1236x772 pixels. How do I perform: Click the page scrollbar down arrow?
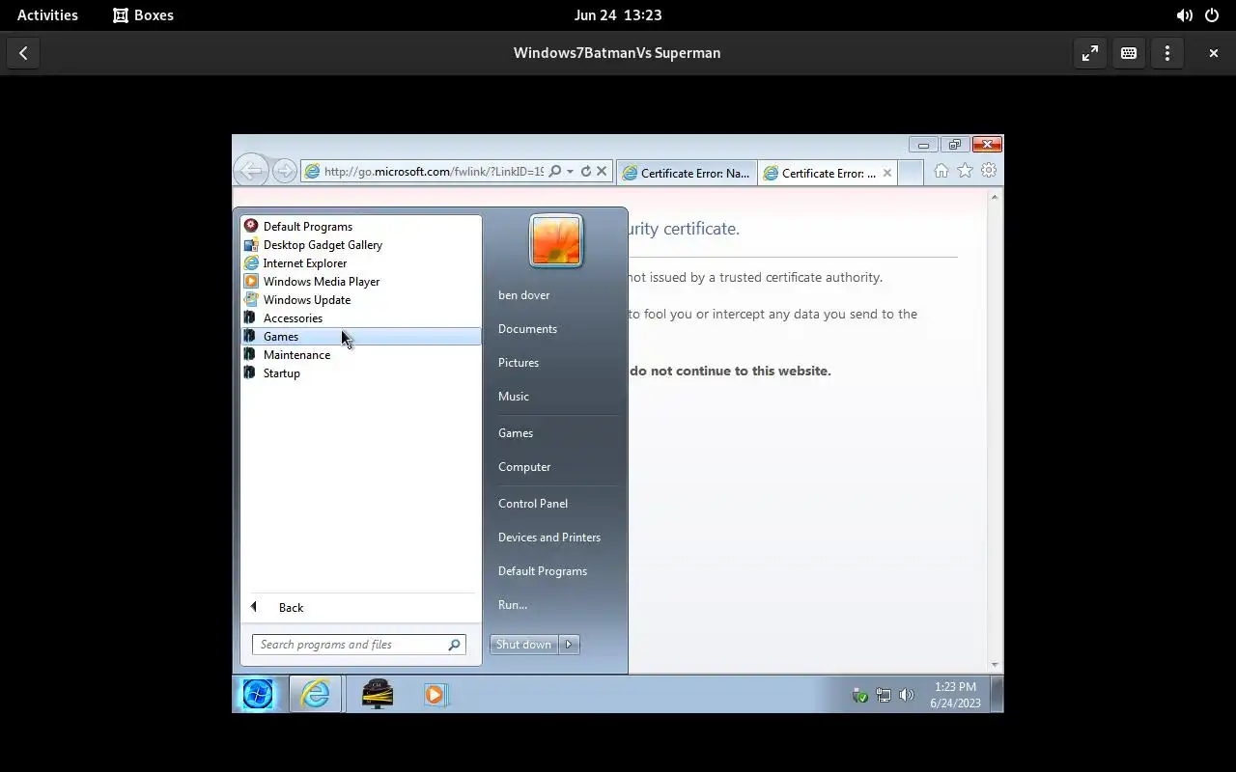[x=996, y=665]
